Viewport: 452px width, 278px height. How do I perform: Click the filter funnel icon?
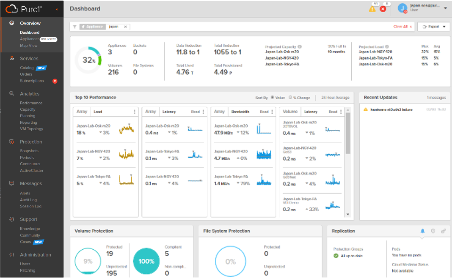point(74,27)
